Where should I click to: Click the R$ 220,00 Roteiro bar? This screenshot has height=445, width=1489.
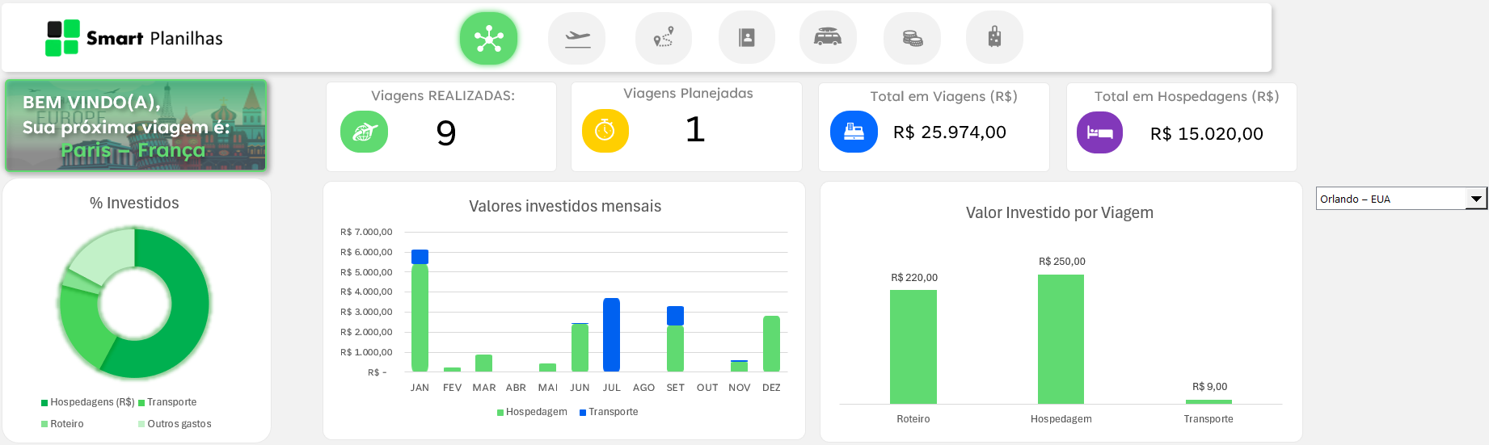click(913, 346)
